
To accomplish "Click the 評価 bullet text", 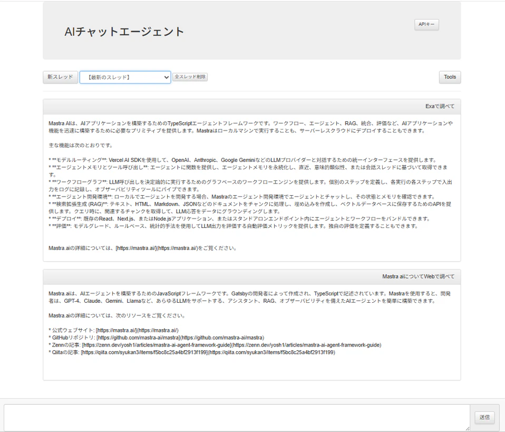I will coord(234,226).
